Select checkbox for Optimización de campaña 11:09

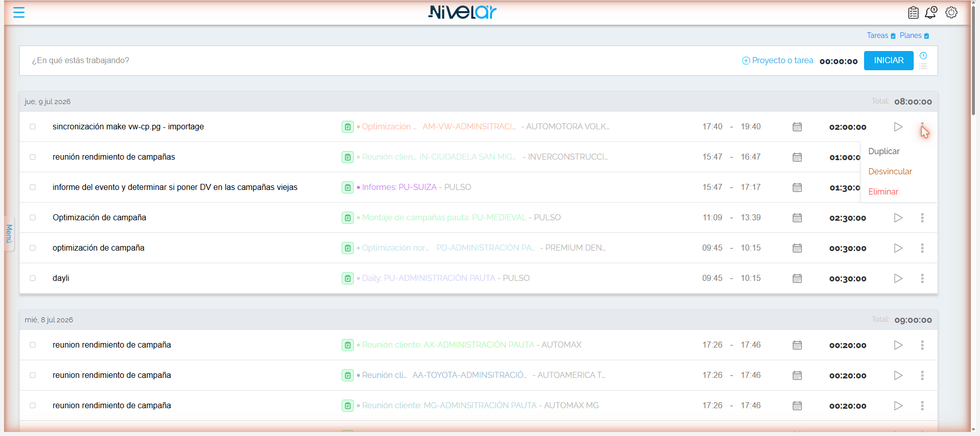32,218
